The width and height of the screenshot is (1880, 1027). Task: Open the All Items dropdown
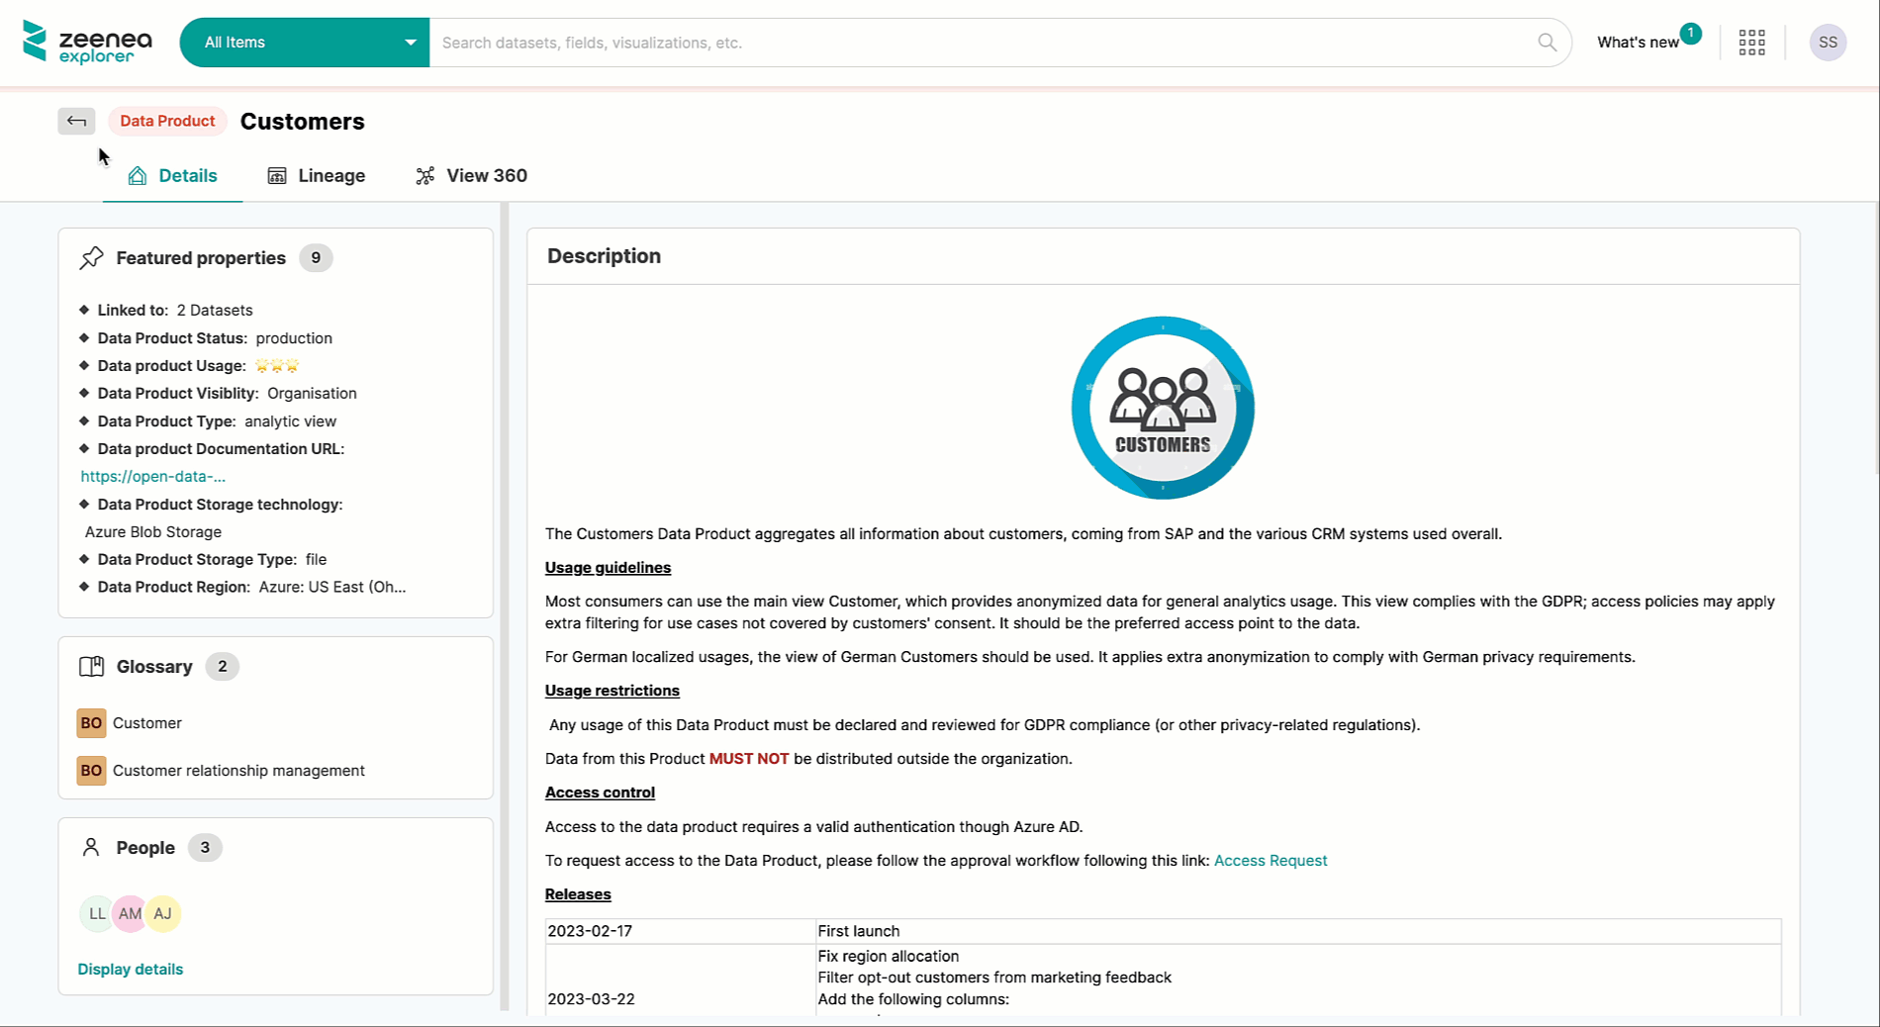[x=304, y=42]
